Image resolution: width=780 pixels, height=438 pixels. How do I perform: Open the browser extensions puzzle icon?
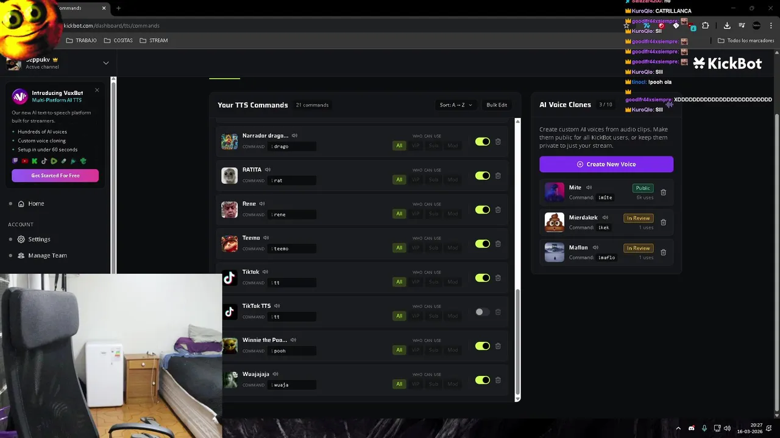click(706, 26)
